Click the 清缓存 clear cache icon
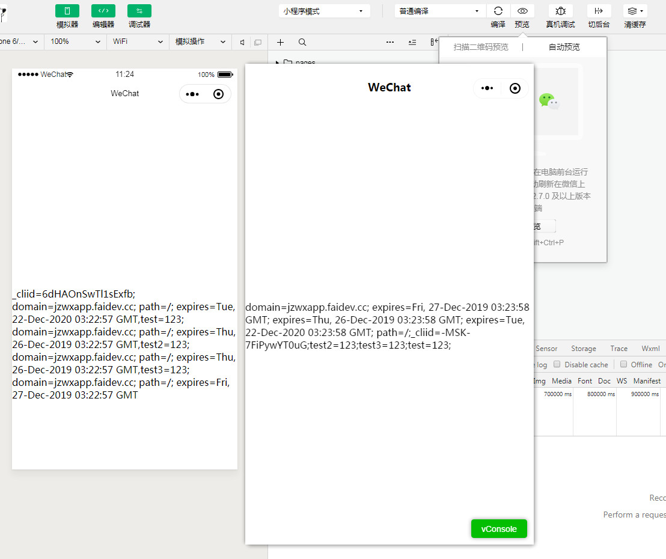The width and height of the screenshot is (666, 559). pyautogui.click(x=635, y=11)
